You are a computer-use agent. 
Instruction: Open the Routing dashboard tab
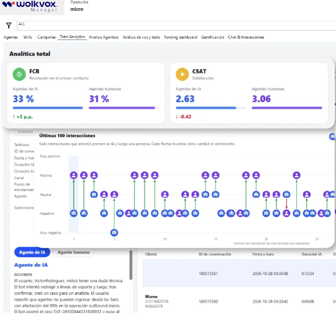coord(181,37)
